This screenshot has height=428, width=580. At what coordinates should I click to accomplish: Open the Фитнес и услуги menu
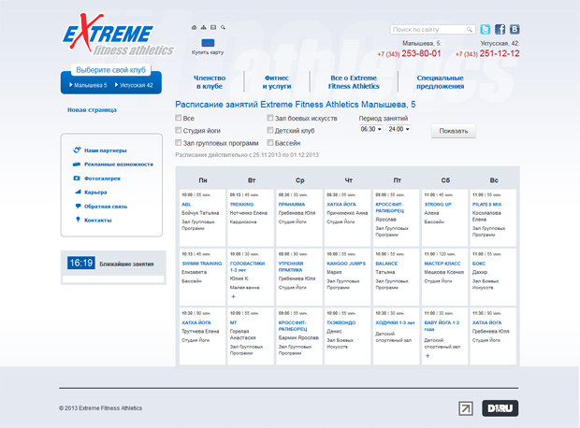coord(277,82)
